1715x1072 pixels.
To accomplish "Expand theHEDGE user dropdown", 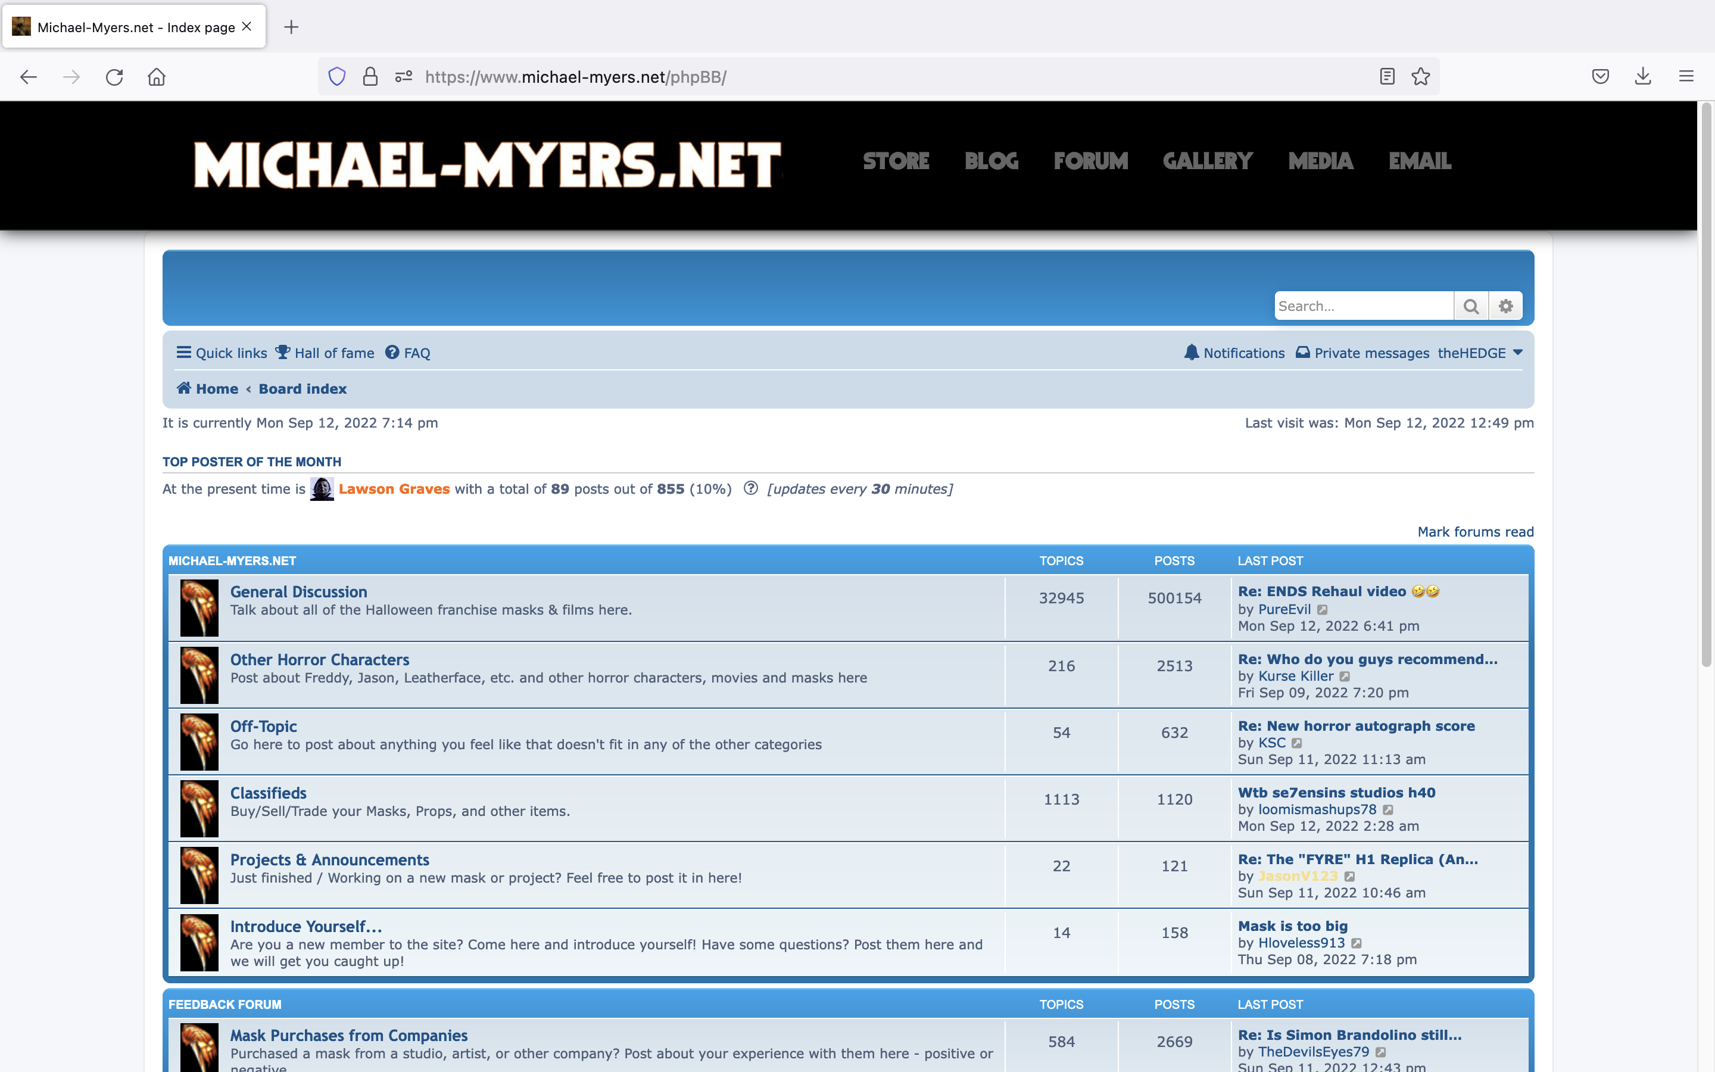I will 1480,353.
